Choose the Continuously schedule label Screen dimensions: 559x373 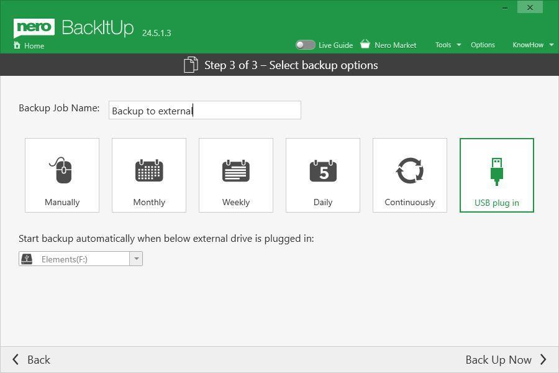[410, 202]
